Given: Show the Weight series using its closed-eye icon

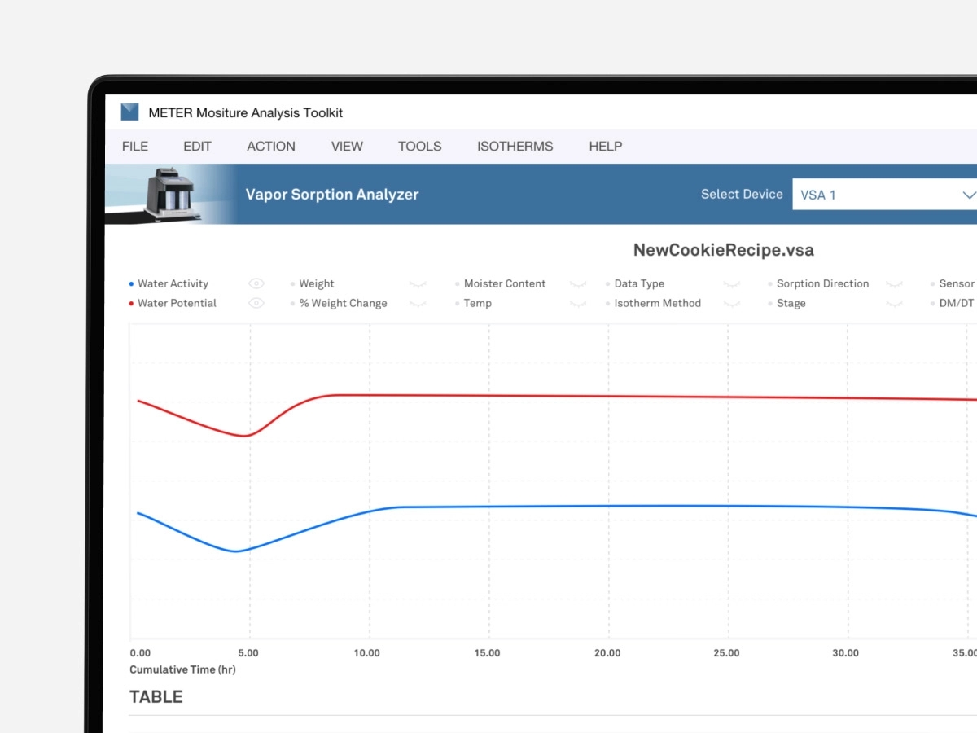Looking at the screenshot, I should coord(418,284).
